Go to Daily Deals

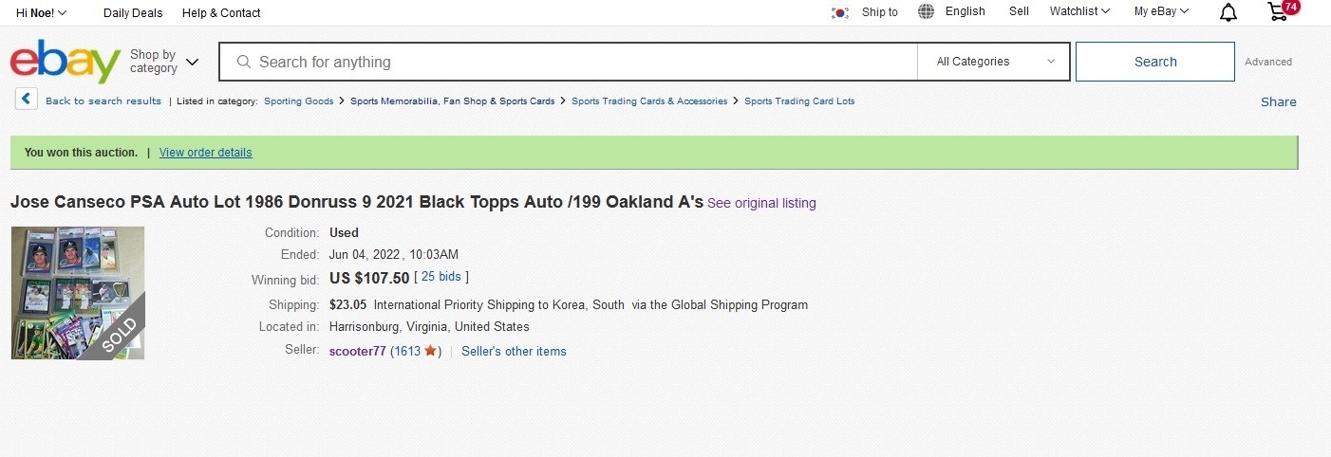click(x=133, y=12)
